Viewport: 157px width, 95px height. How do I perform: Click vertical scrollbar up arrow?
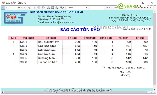154,11
